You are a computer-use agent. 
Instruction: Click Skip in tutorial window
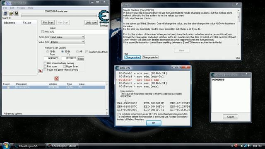point(238,58)
